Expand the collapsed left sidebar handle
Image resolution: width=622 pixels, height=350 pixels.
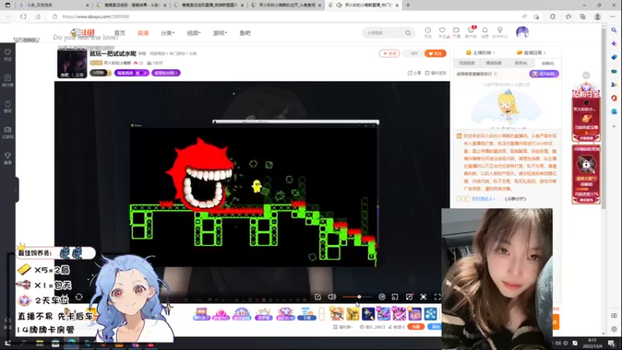[x=16, y=190]
